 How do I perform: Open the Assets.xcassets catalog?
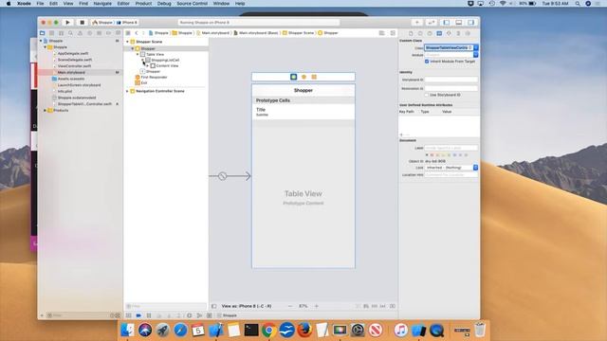tap(71, 79)
